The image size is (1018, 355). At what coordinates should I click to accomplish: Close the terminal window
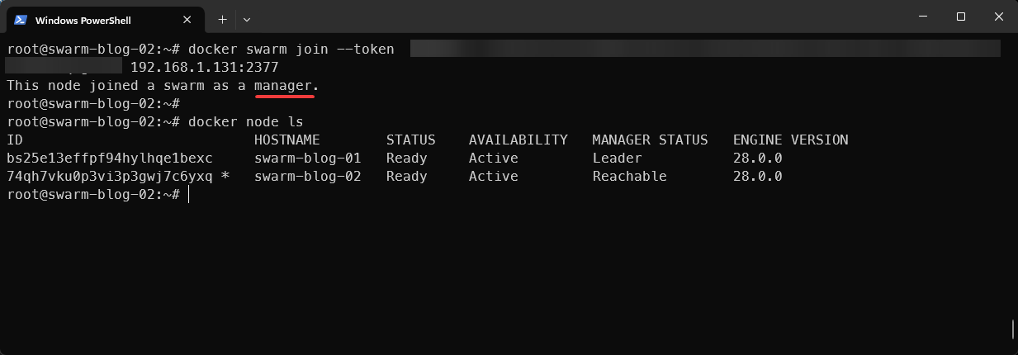point(998,17)
